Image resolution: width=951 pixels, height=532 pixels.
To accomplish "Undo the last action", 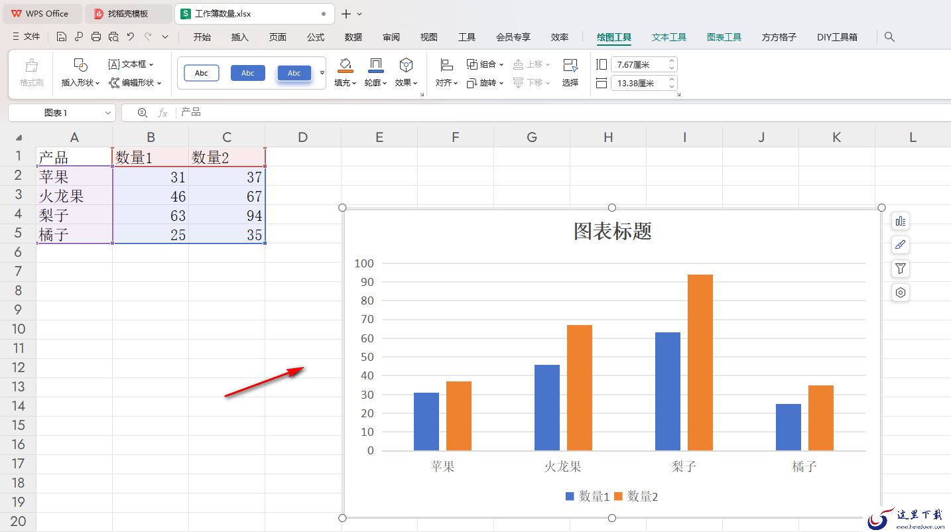I will coord(131,37).
